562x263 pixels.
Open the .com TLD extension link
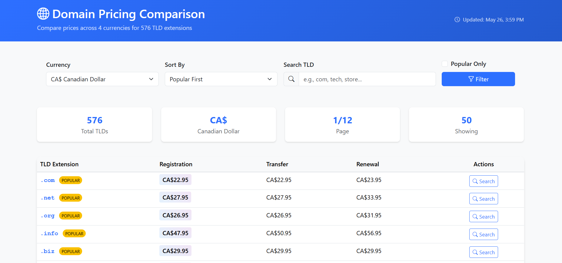pos(48,180)
